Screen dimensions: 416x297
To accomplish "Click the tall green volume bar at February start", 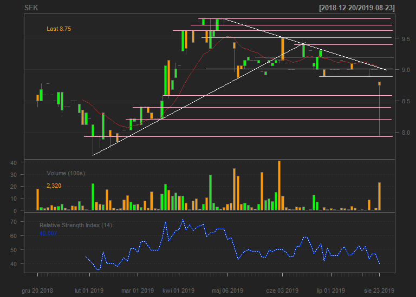I will (x=93, y=197).
